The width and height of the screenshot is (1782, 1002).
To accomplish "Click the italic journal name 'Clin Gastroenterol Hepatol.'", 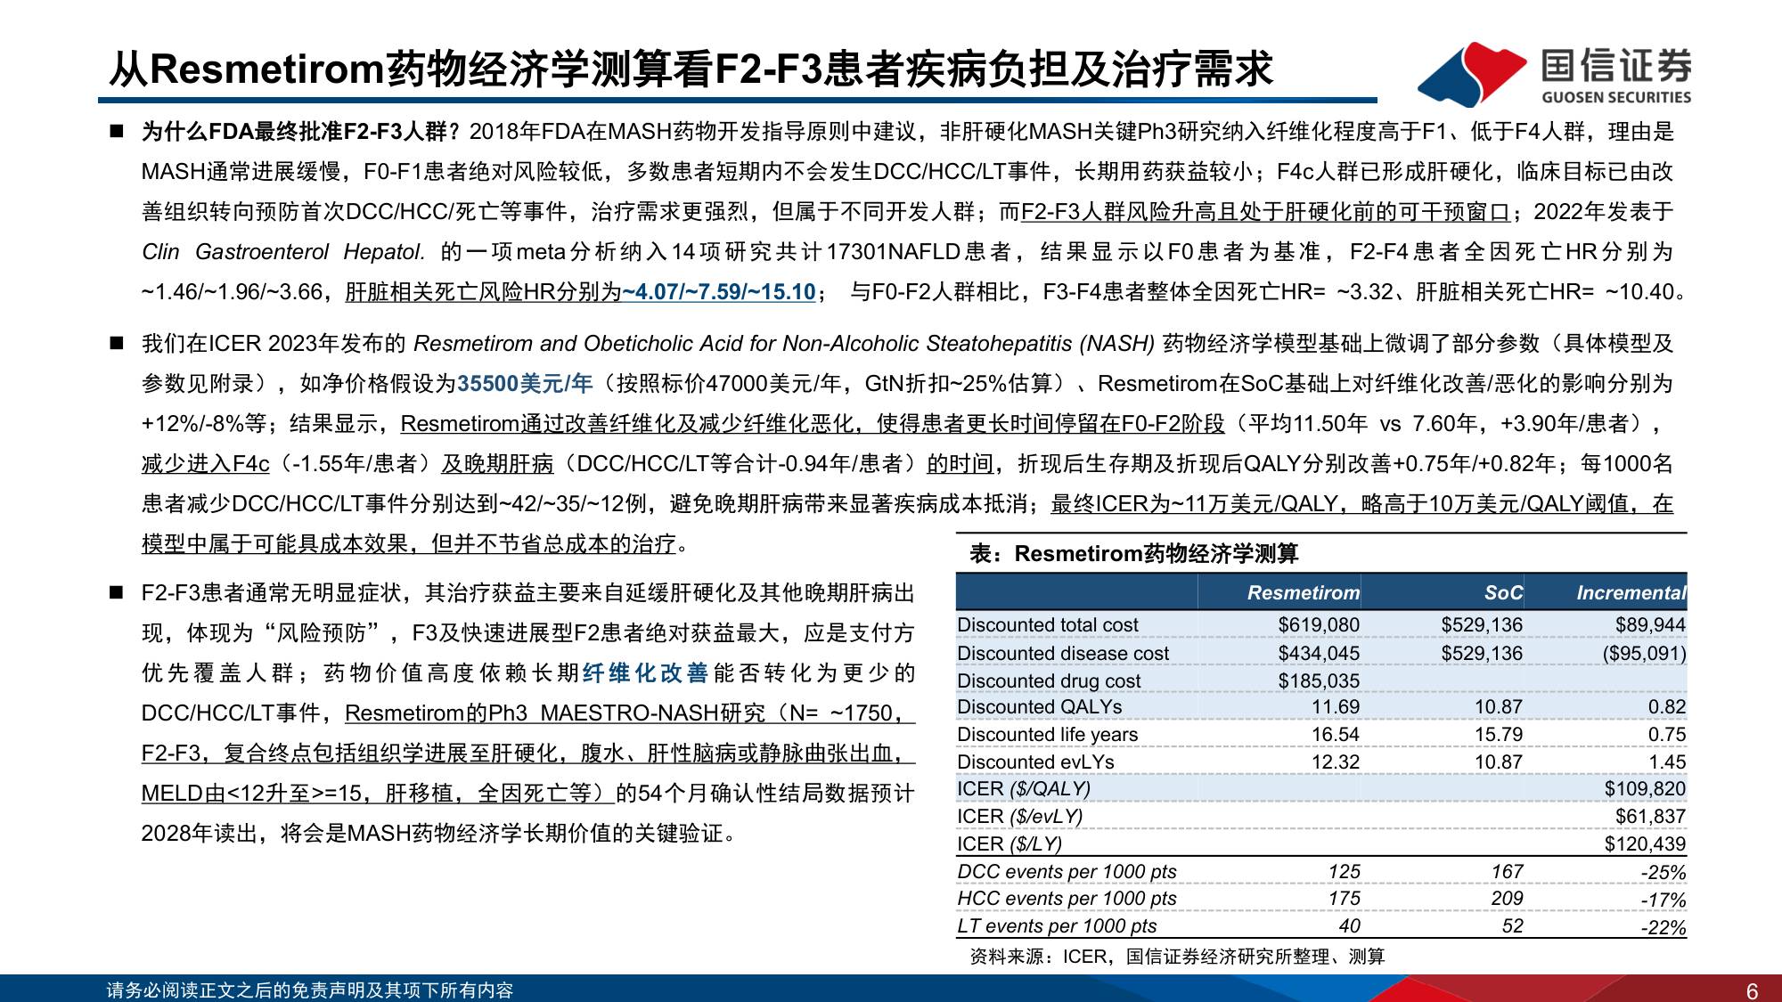I will point(283,252).
